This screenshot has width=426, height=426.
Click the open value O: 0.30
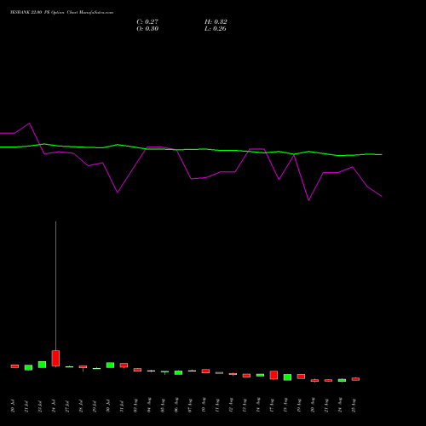pos(147,28)
